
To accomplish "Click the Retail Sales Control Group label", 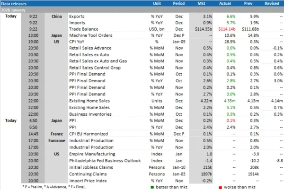I will [95, 67].
